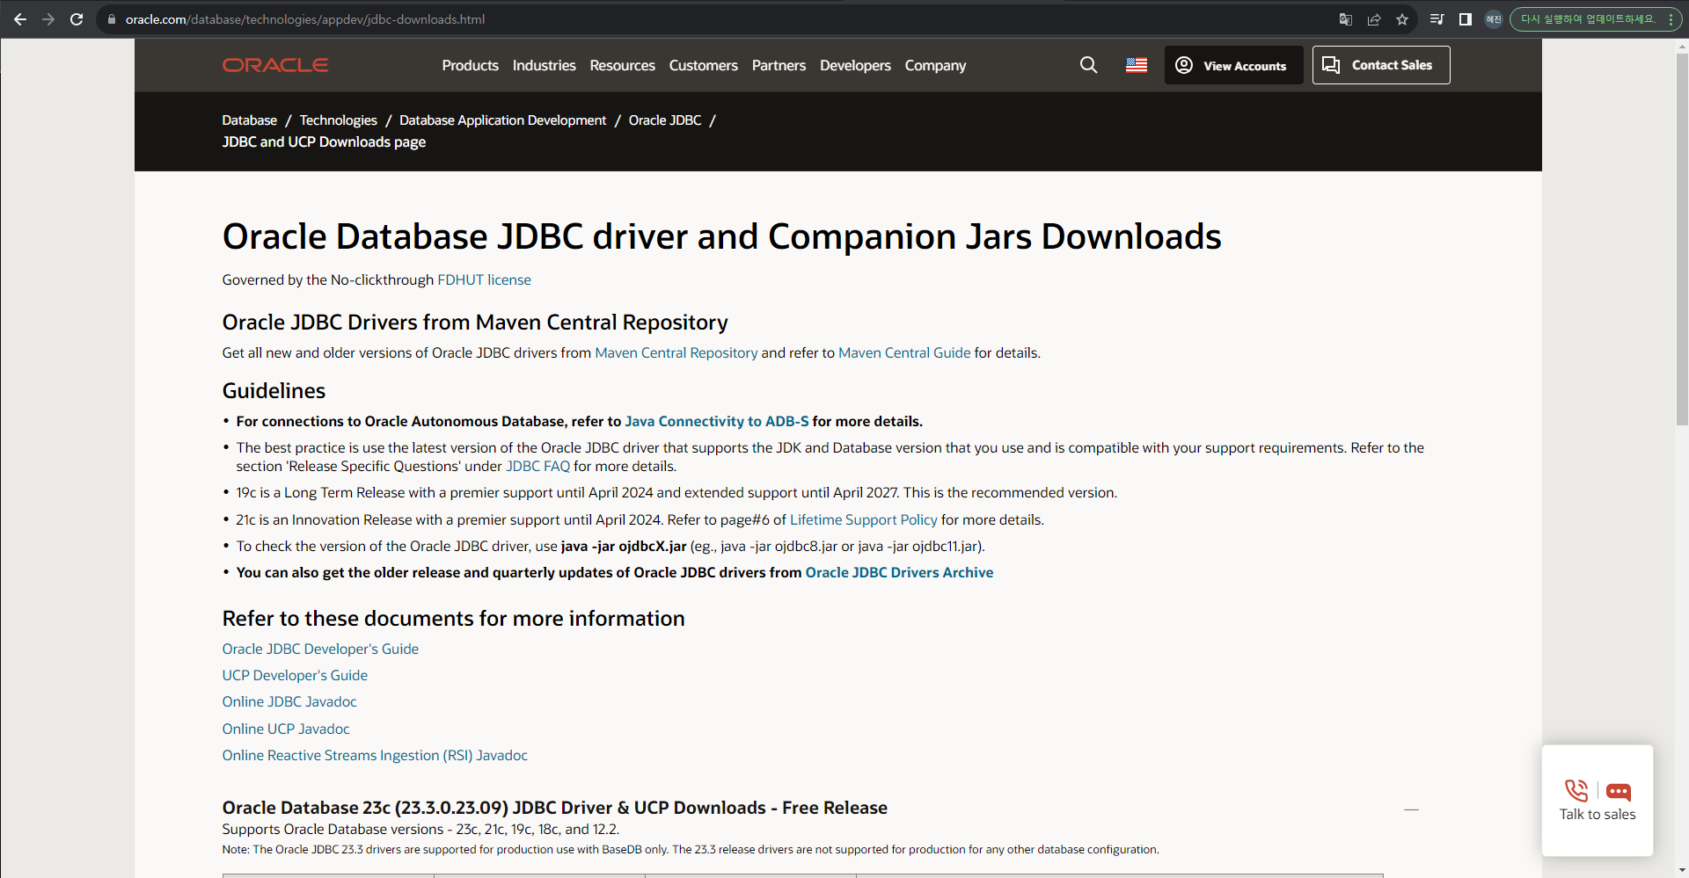Click the site lock icon in address bar
The width and height of the screenshot is (1689, 878).
coord(112,19)
